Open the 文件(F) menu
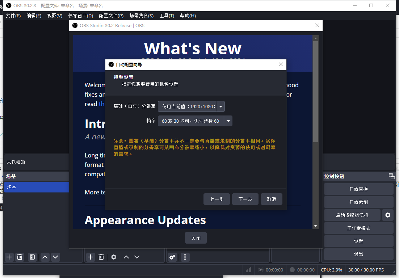 [13, 16]
